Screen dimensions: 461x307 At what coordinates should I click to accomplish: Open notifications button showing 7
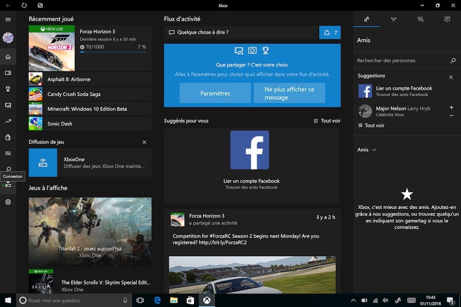coord(330,32)
